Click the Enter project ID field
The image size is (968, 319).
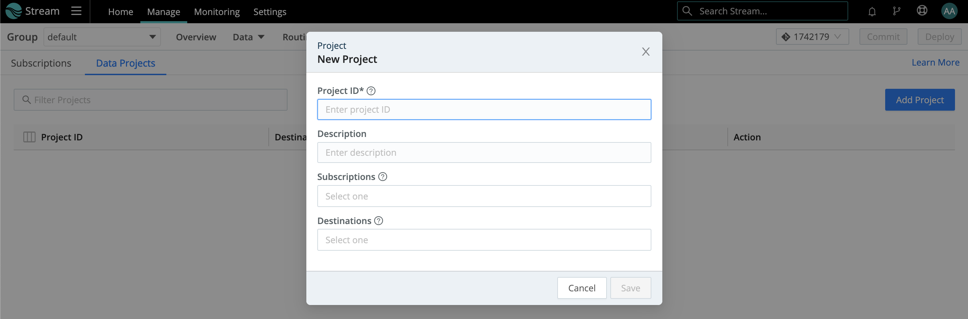[484, 109]
